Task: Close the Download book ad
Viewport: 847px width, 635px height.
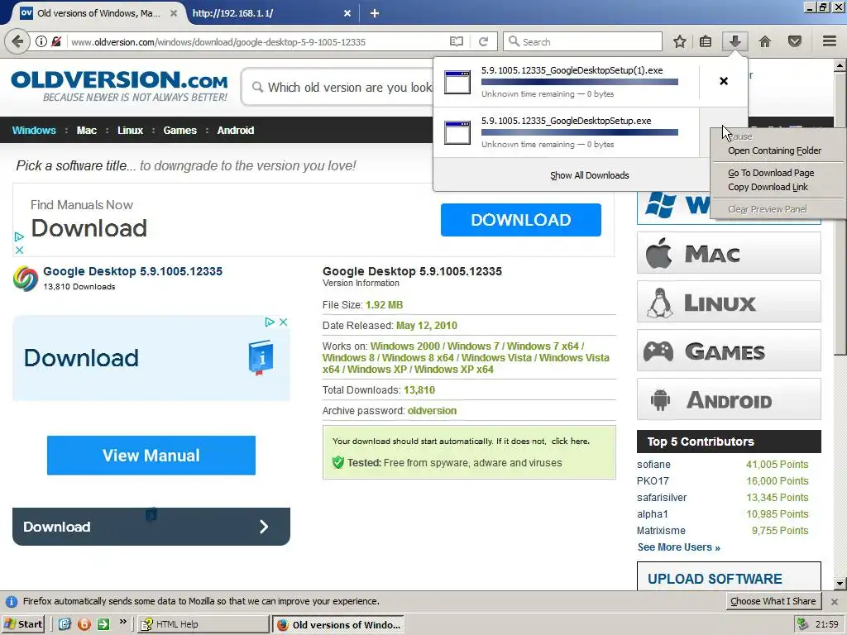Action: click(x=283, y=322)
